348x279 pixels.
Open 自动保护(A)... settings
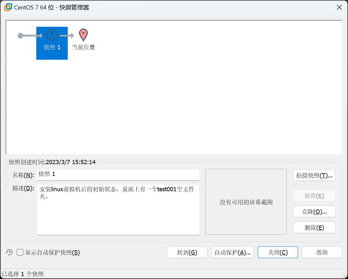232,252
